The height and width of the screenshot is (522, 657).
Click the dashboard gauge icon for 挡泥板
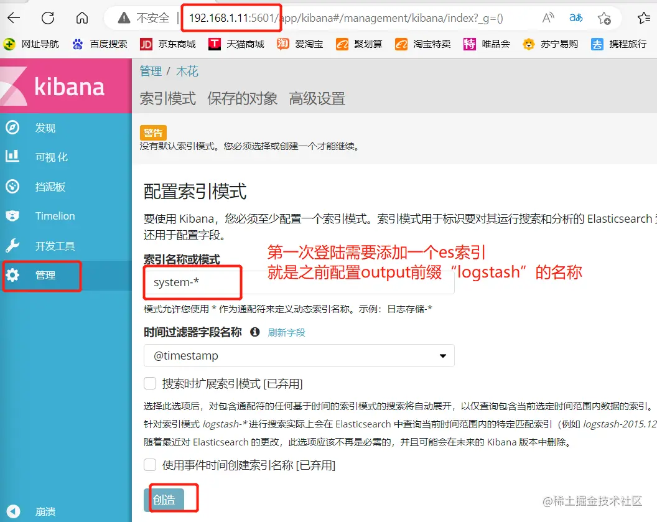pyautogui.click(x=12, y=187)
